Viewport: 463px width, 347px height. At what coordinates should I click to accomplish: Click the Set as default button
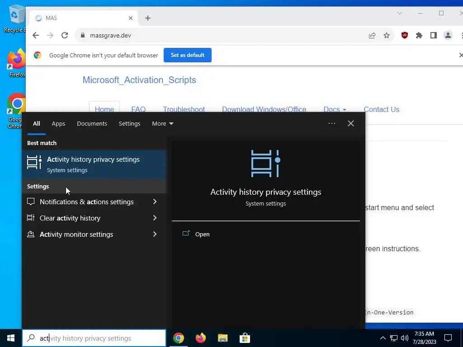point(188,55)
